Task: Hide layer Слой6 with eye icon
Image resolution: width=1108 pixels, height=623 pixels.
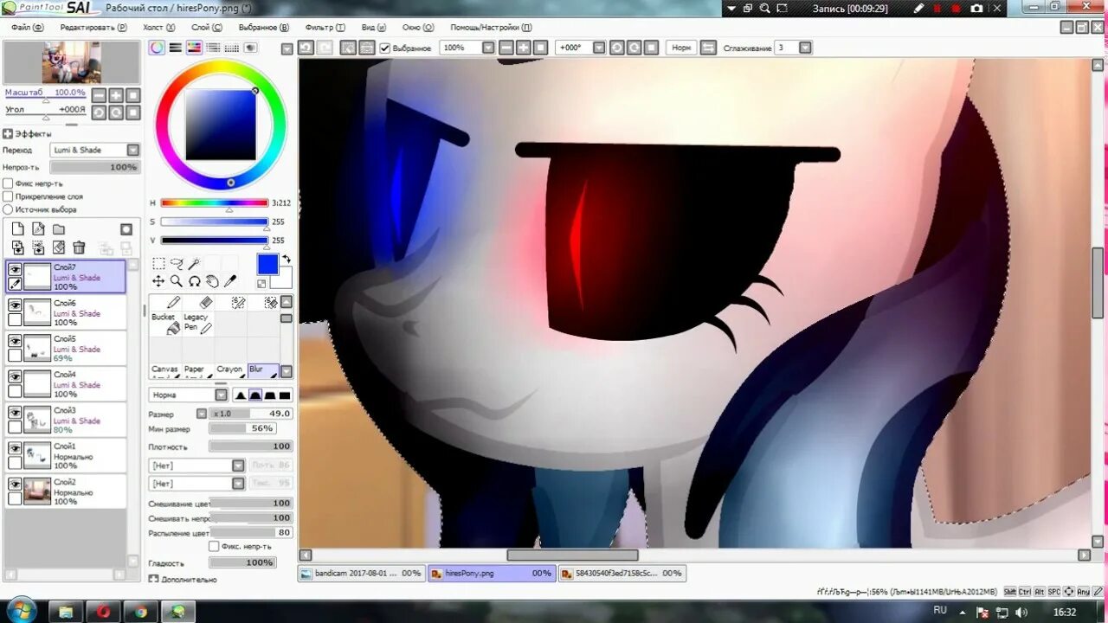Action: click(x=15, y=305)
